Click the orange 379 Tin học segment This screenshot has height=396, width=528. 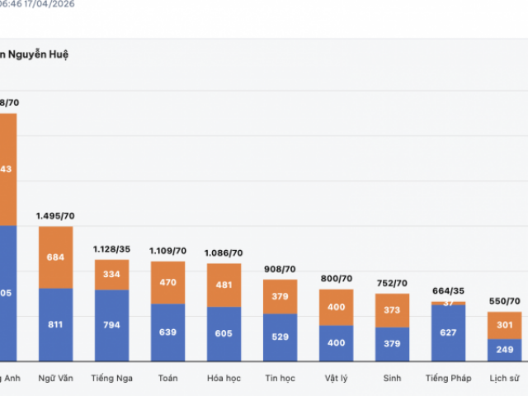[280, 297]
